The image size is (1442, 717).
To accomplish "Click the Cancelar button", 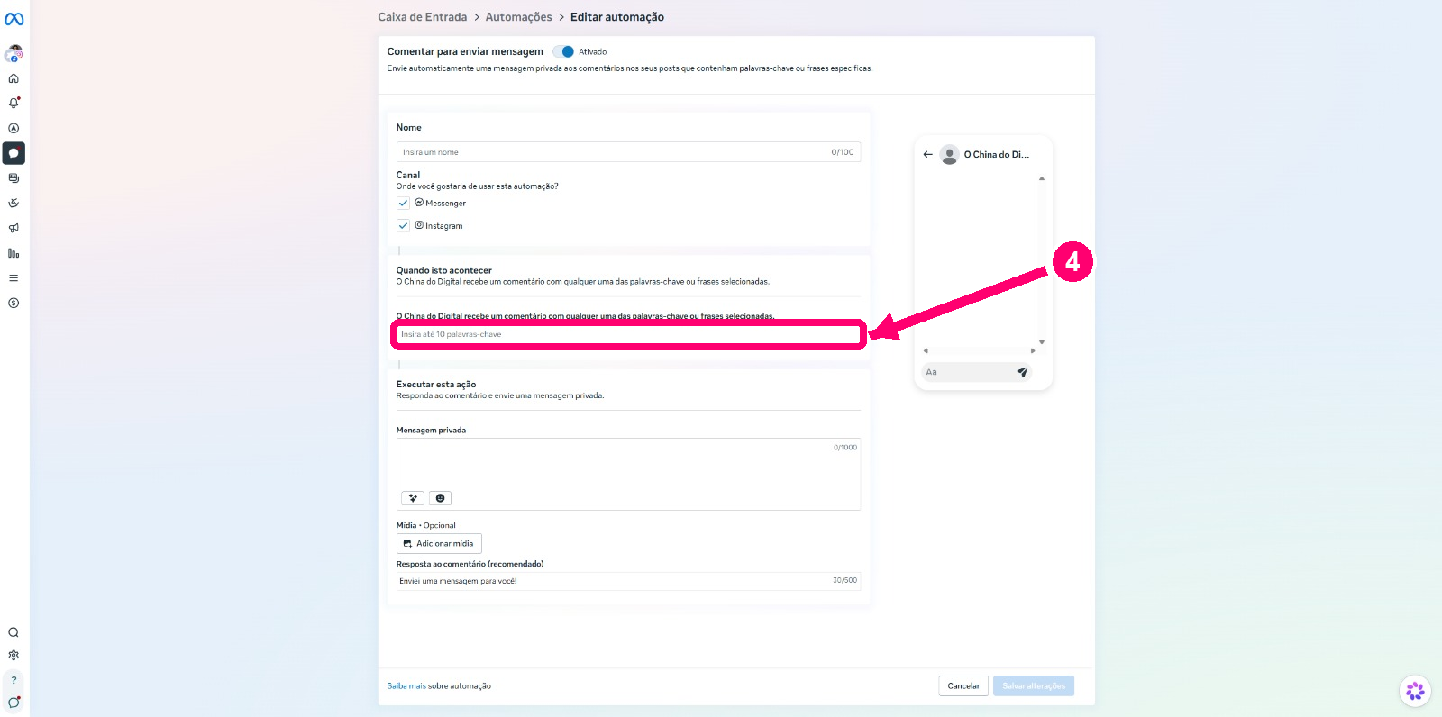I will pyautogui.click(x=963, y=685).
